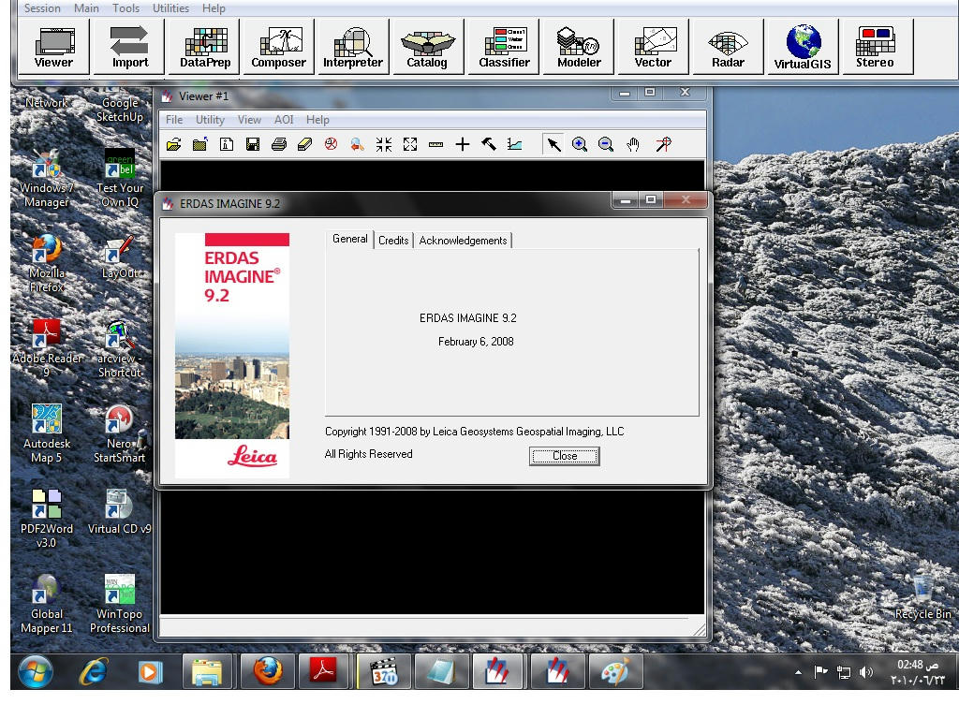Open the Viewer View menu
The width and height of the screenshot is (959, 719).
(249, 119)
